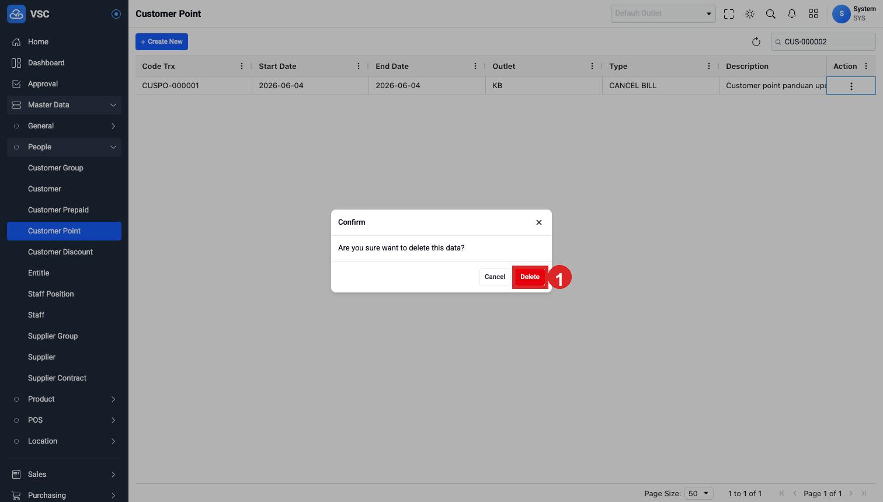Expand the Location submenu
Screen dimensions: 883x502
(x=64, y=441)
